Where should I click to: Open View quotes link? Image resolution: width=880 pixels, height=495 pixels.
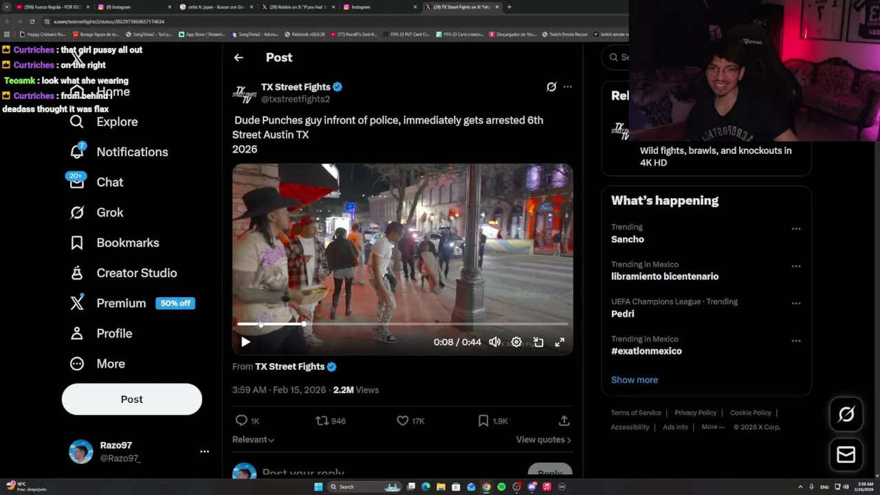[543, 439]
